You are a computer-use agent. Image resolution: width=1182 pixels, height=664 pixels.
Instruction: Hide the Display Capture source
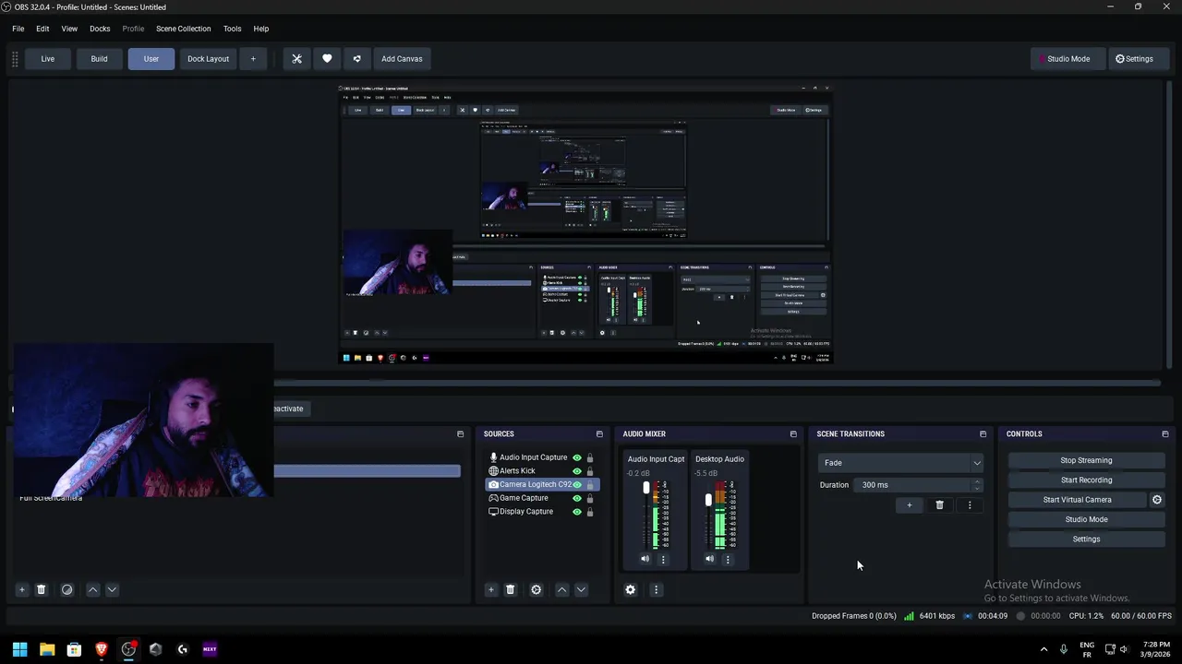(577, 512)
